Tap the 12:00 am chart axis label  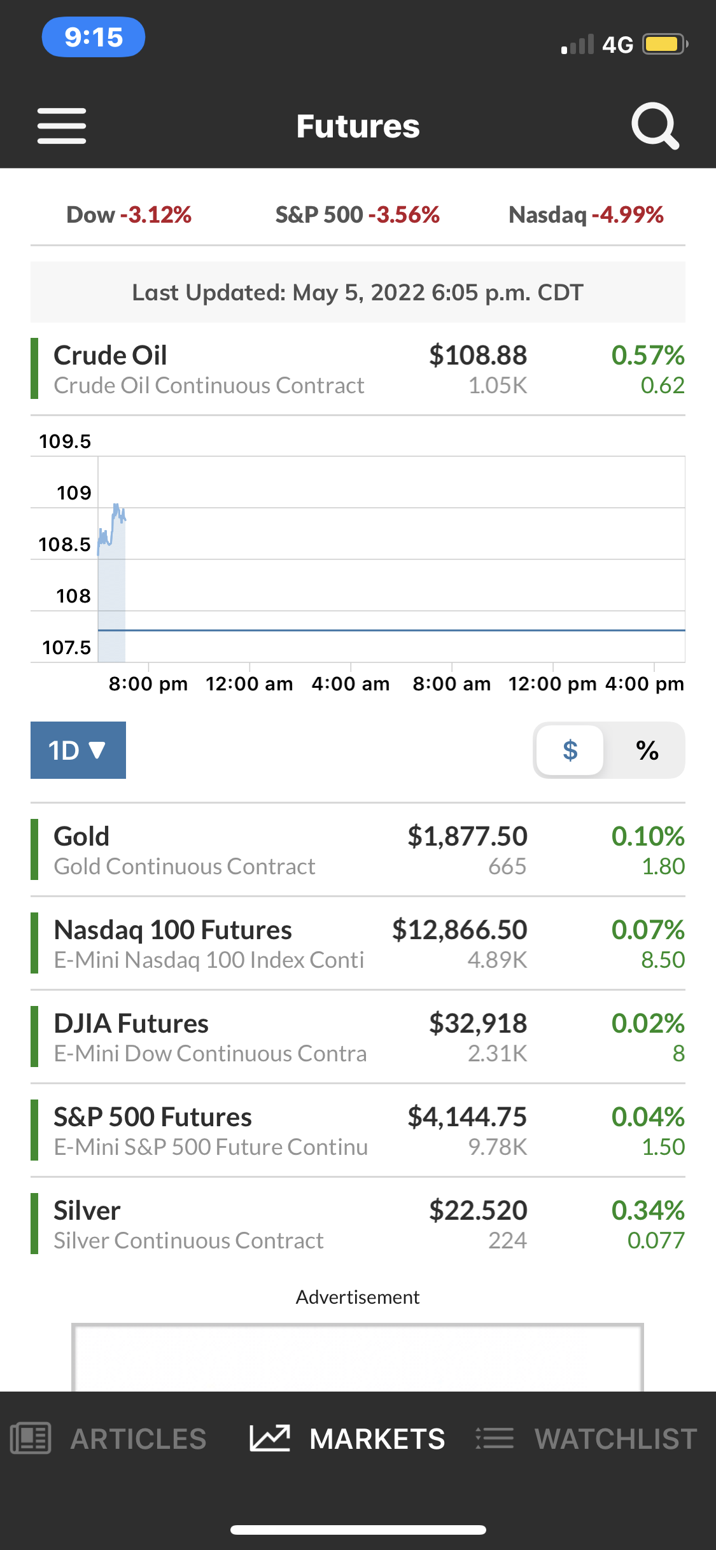[x=249, y=684]
